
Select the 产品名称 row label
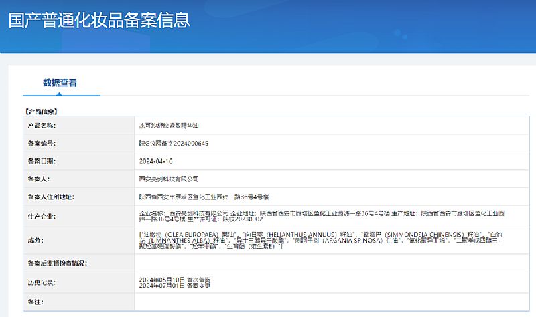click(41, 126)
